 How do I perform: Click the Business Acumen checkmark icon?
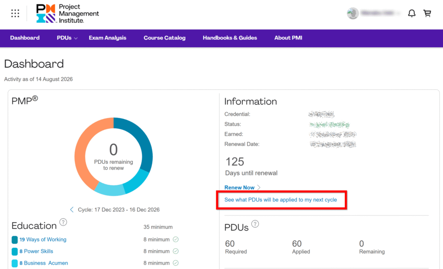pyautogui.click(x=176, y=263)
